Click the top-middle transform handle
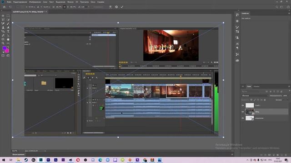The height and width of the screenshot is (163, 291). 118,23
